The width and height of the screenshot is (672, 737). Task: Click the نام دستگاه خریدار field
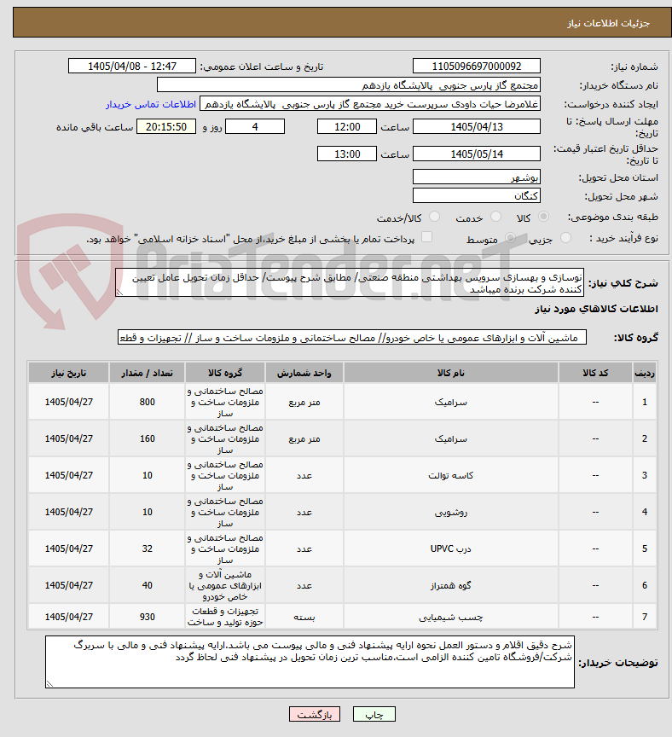(x=348, y=85)
